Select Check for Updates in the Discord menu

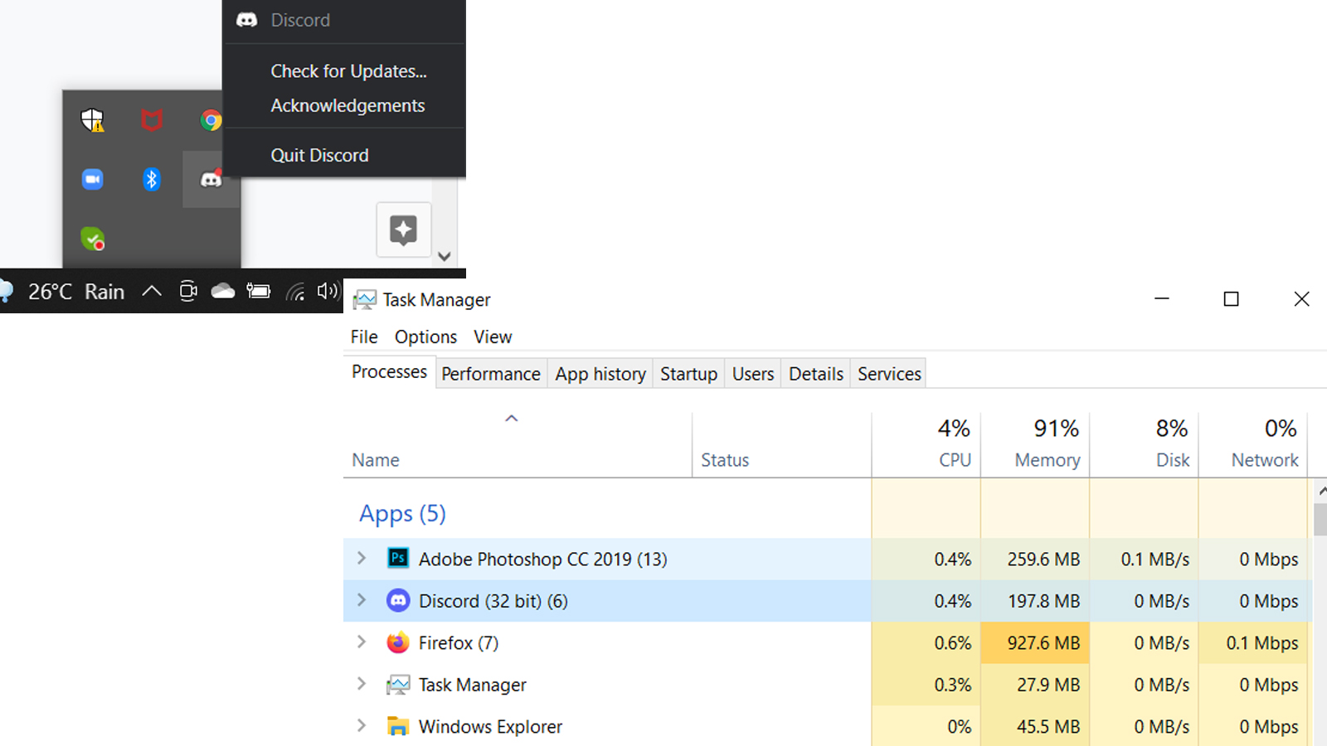coord(348,71)
